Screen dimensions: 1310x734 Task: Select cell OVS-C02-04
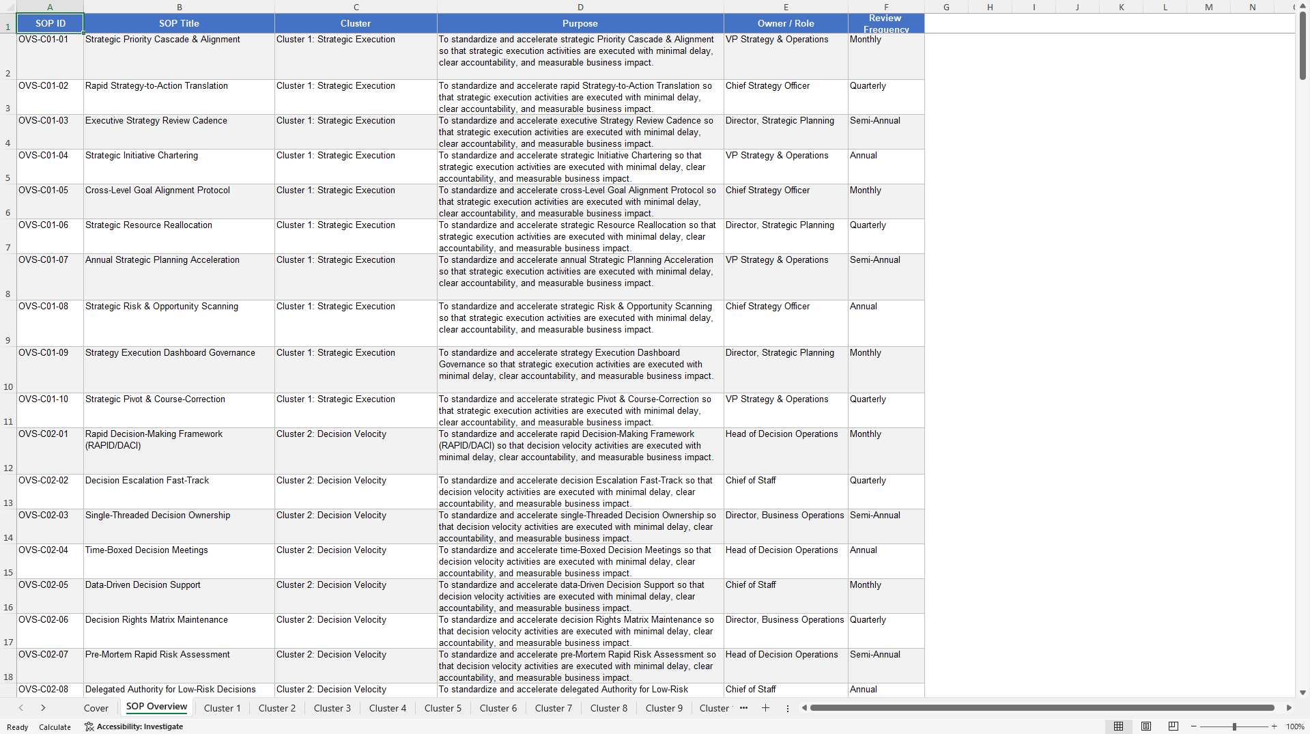point(50,561)
